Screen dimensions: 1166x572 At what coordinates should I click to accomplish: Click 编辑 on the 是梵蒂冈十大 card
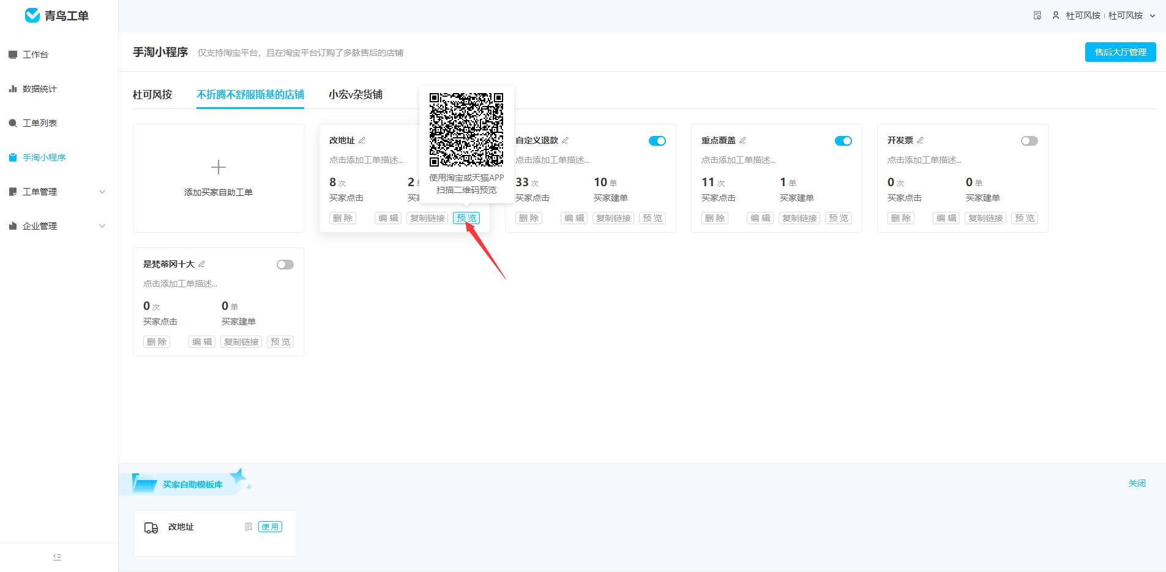202,342
